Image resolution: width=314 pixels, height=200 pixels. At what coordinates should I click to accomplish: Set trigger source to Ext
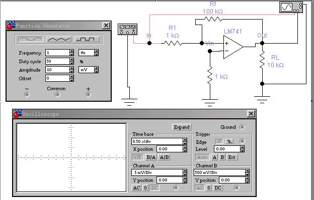(231, 157)
